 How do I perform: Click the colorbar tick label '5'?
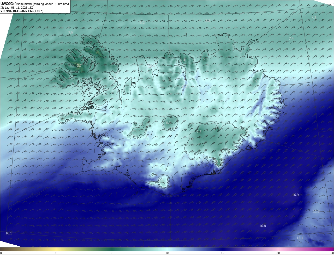(111, 253)
